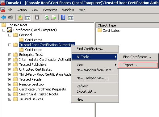The height and width of the screenshot is (117, 159).
Task: Click the Untrusted Certificates folder icon
Action: click(15, 69)
